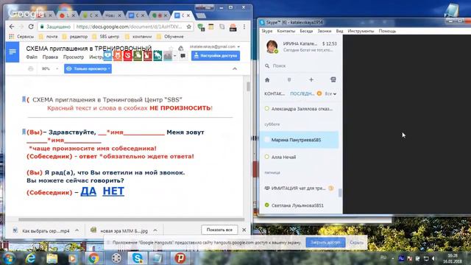Viewport: 471px width, 265px height.
Task: Switch to the Нов... Chrome tab
Action: point(113,15)
